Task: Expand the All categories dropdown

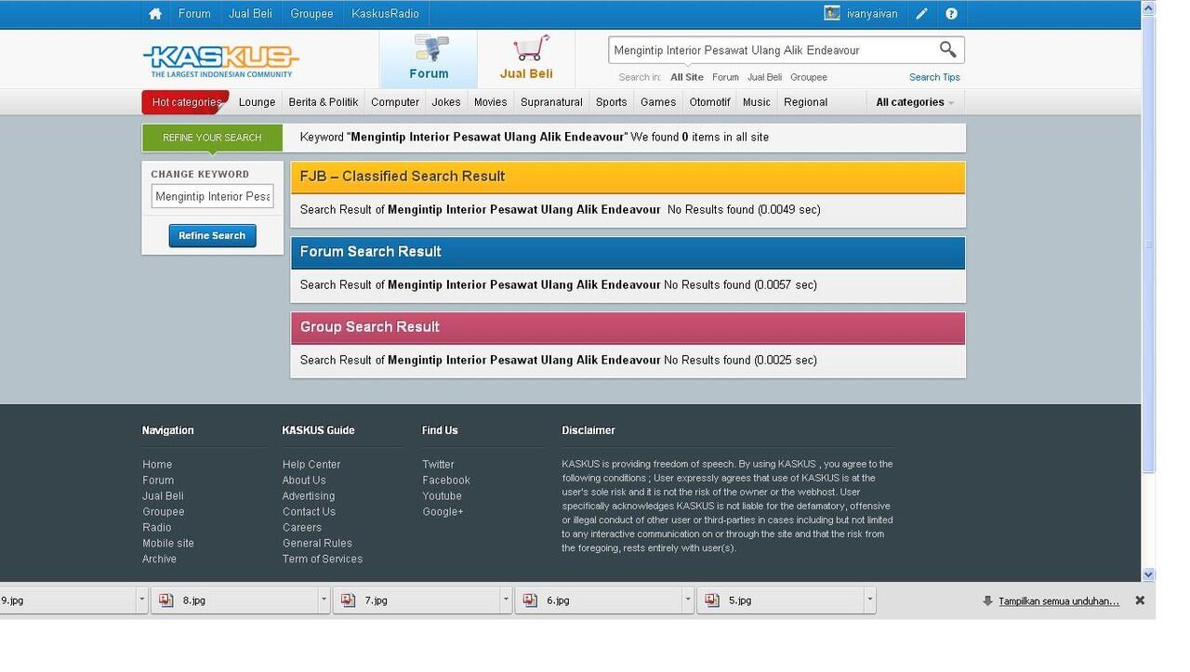Action: pos(915,102)
